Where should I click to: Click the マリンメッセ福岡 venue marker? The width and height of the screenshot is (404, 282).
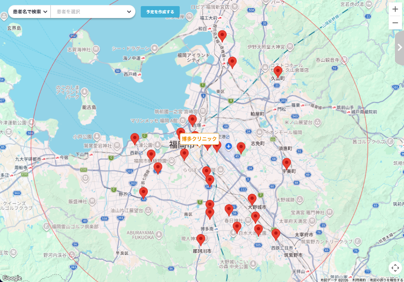[183, 120]
